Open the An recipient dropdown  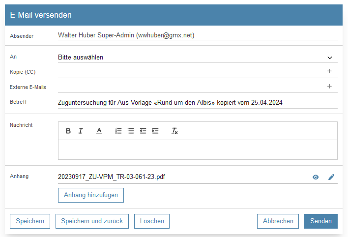(198, 58)
